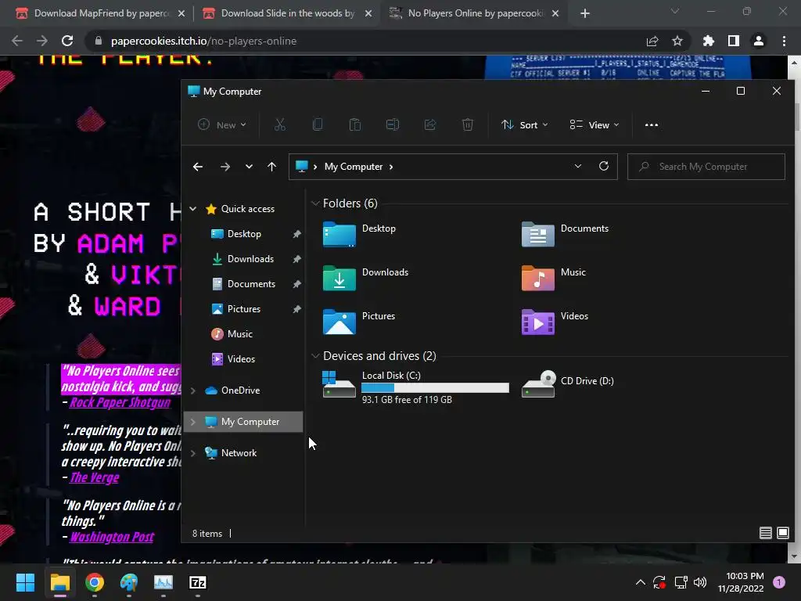801x601 pixels.
Task: Switch to Download MapFriend tab
Action: (100, 13)
